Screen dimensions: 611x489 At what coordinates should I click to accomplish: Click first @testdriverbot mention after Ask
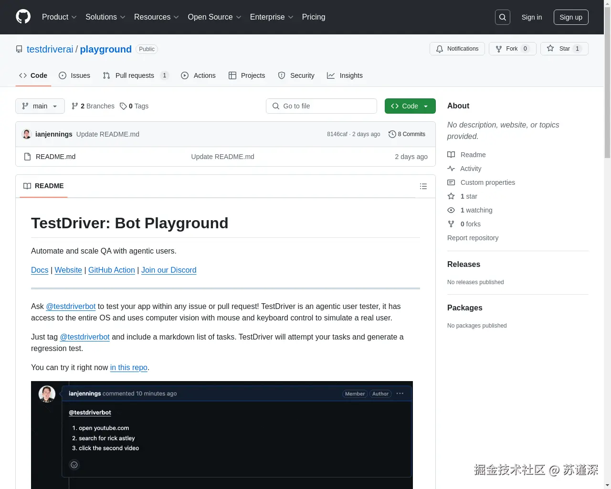pyautogui.click(x=71, y=306)
